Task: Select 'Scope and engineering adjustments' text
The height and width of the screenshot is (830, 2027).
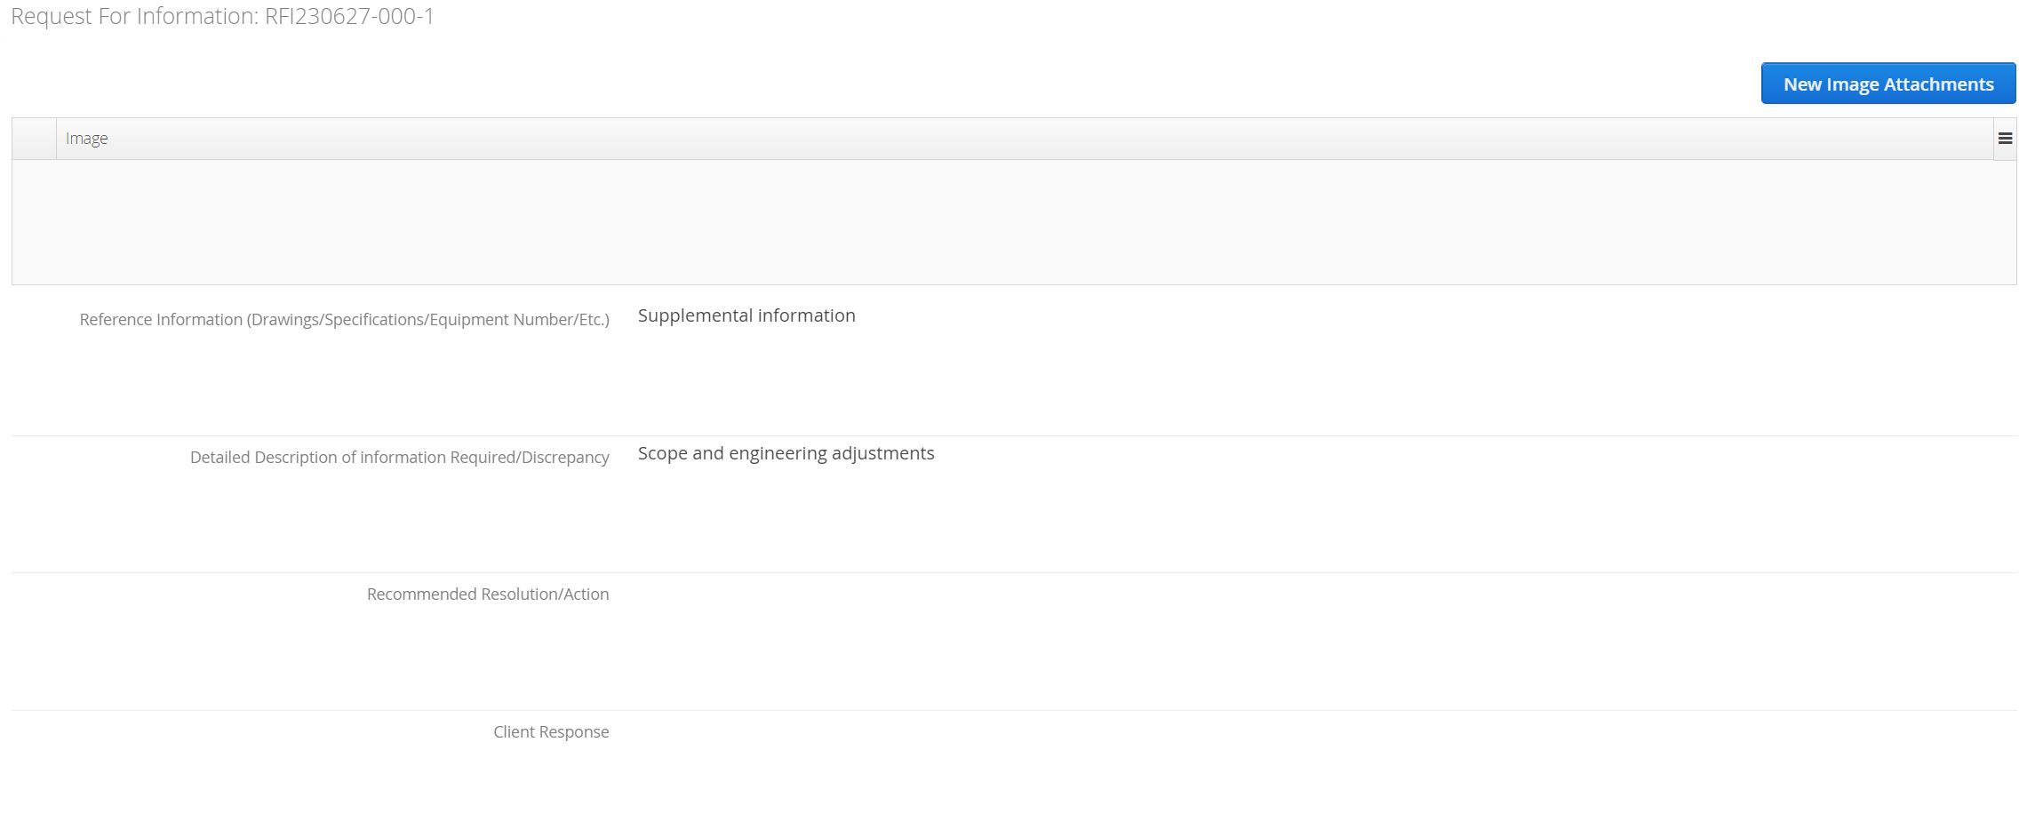Action: pyautogui.click(x=786, y=453)
